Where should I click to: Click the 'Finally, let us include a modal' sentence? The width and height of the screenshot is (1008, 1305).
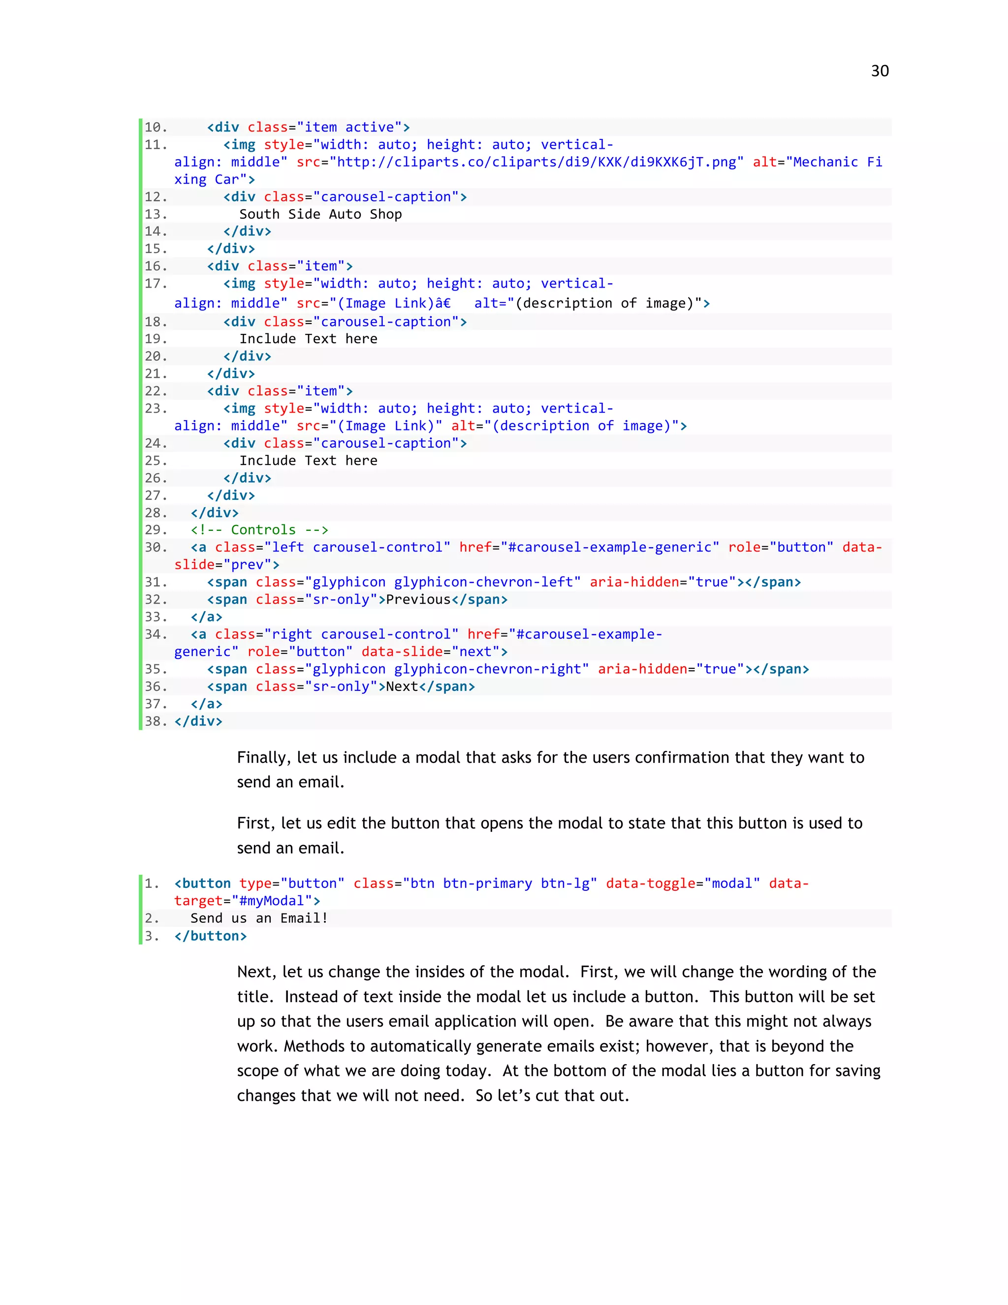click(x=551, y=770)
